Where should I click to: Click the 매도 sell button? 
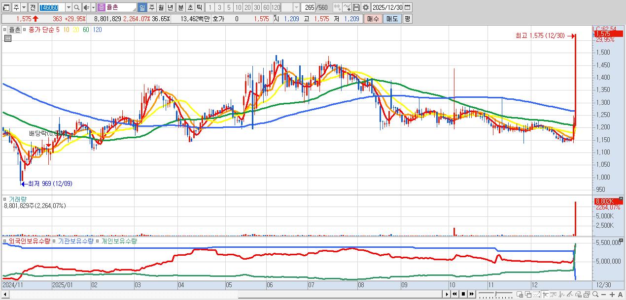pos(392,19)
